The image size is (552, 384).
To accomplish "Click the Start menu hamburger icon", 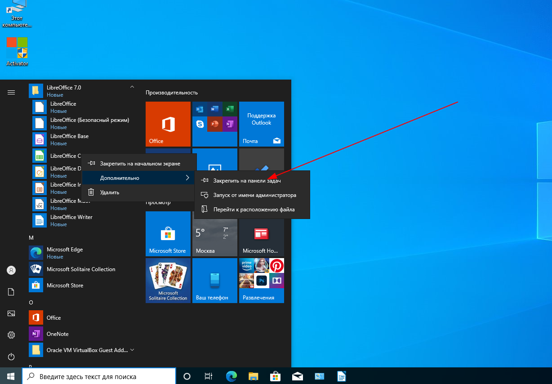I will pos(11,92).
